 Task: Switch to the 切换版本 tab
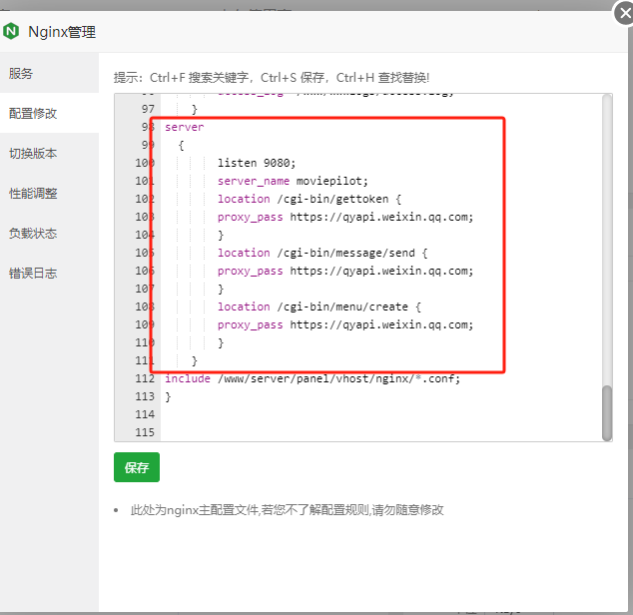33,153
